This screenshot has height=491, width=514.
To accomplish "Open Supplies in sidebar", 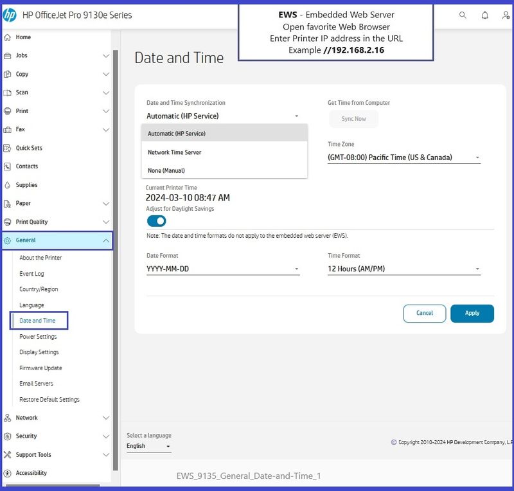I will pyautogui.click(x=26, y=185).
